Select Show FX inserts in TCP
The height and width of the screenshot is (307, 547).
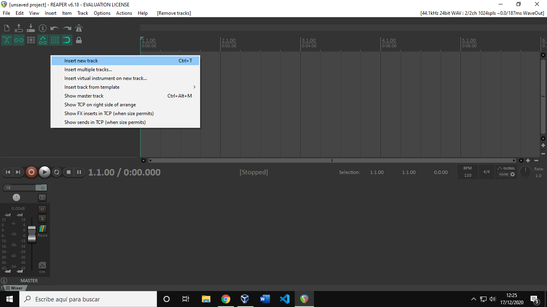[125, 114]
